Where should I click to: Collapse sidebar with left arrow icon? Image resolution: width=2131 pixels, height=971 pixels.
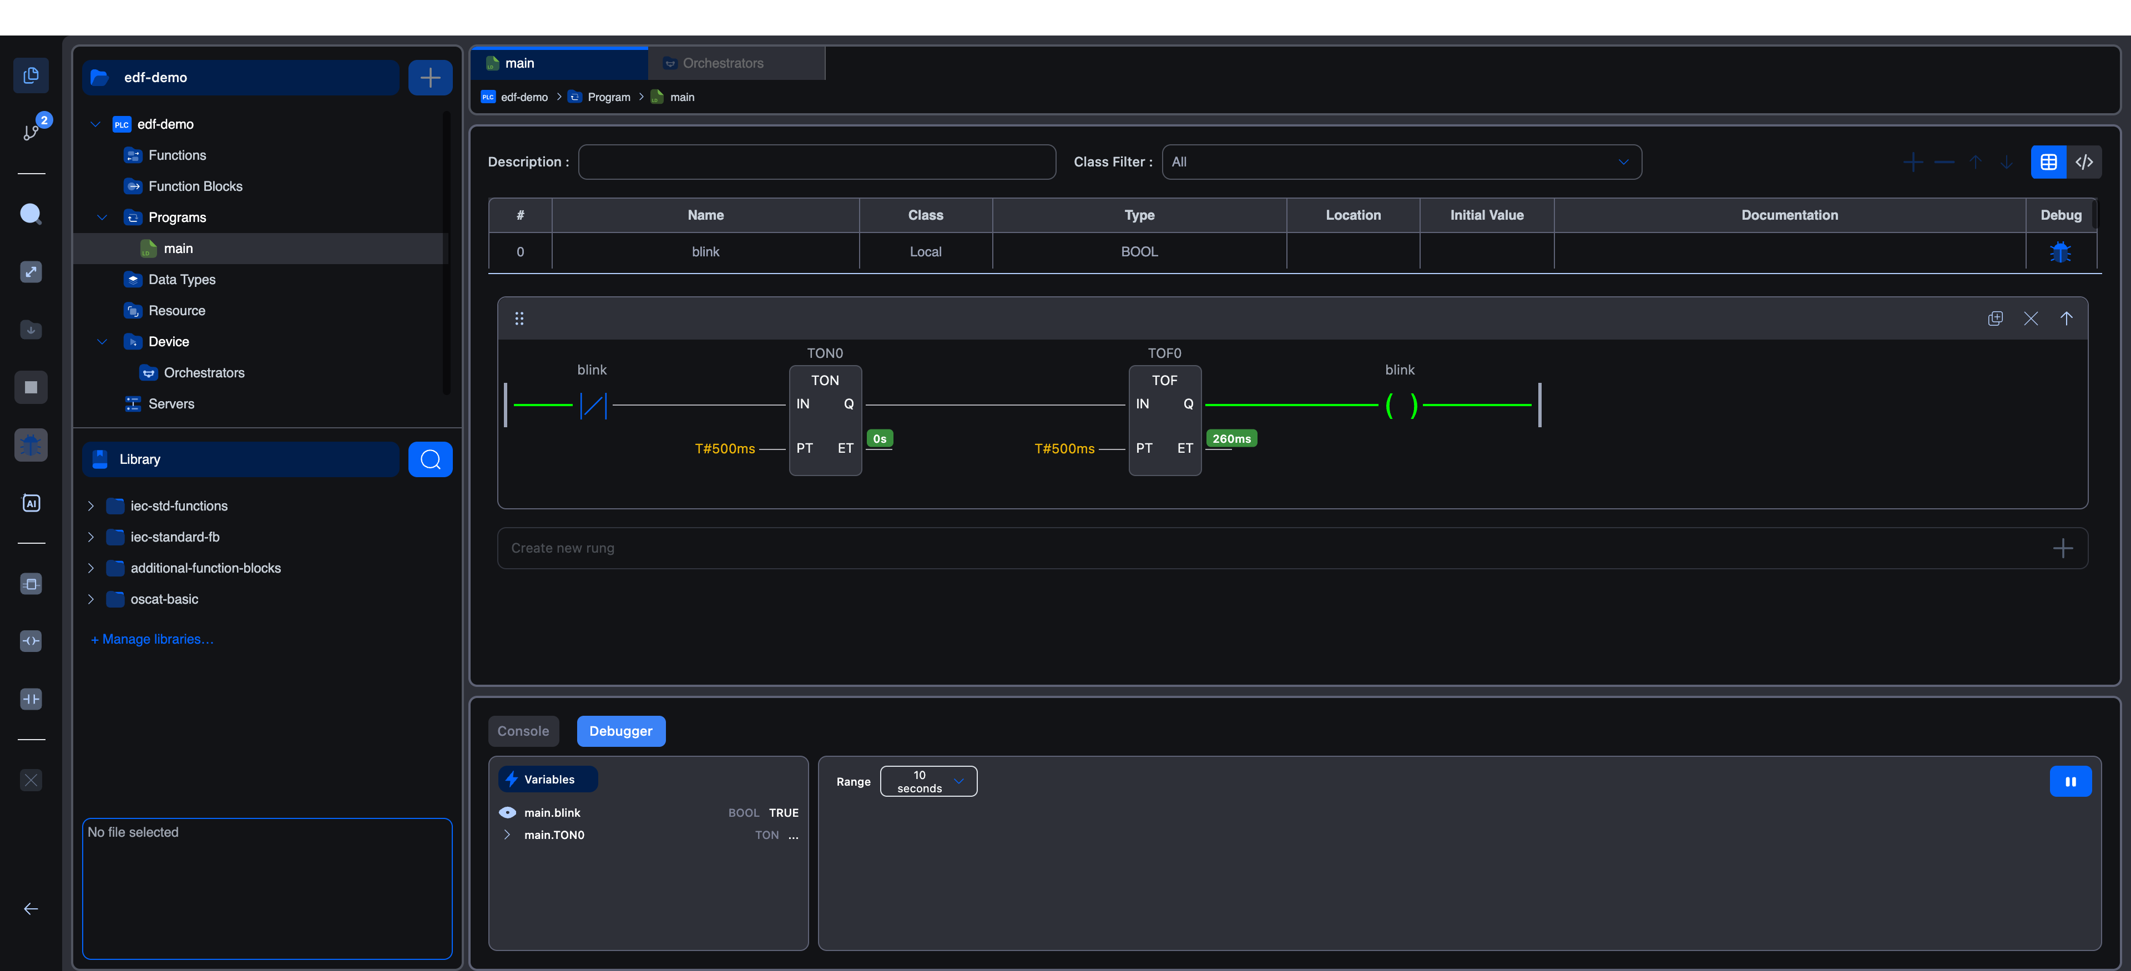pyautogui.click(x=31, y=909)
